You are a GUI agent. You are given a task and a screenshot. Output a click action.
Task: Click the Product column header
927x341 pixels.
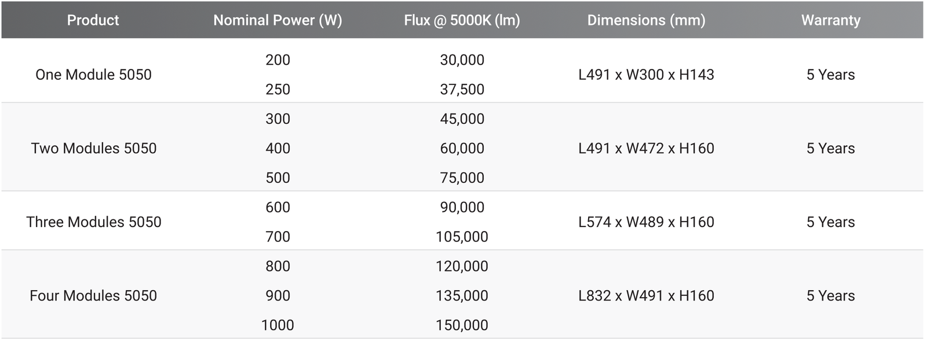tap(93, 20)
